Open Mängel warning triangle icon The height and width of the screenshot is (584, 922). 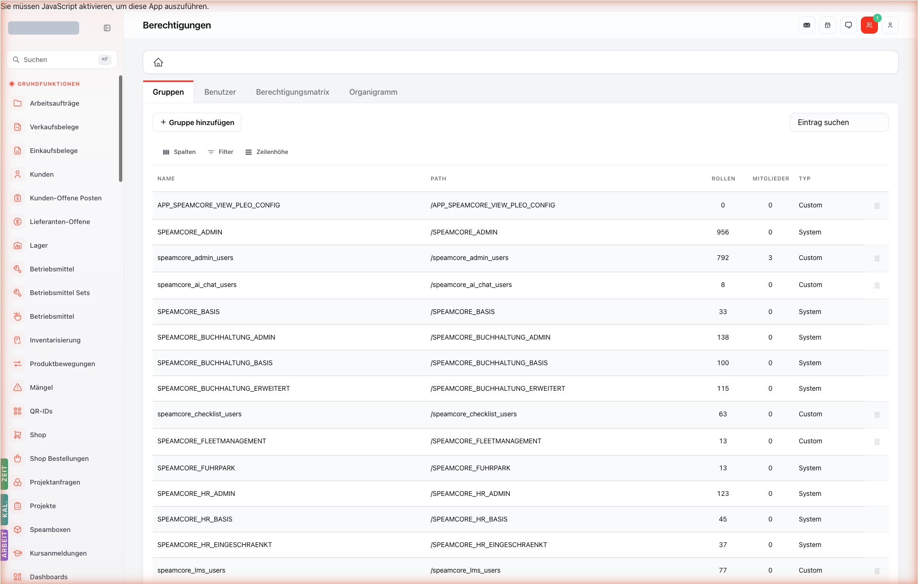click(18, 387)
